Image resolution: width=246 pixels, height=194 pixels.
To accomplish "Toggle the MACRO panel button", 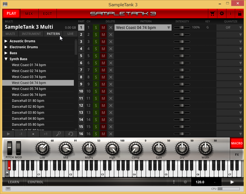I will (x=237, y=143).
